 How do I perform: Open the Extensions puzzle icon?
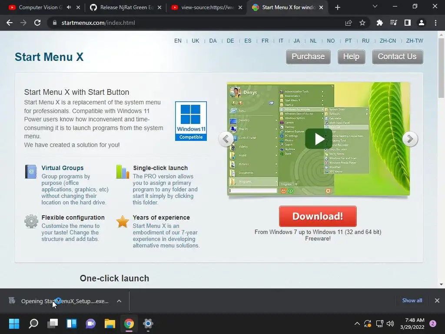click(x=379, y=23)
